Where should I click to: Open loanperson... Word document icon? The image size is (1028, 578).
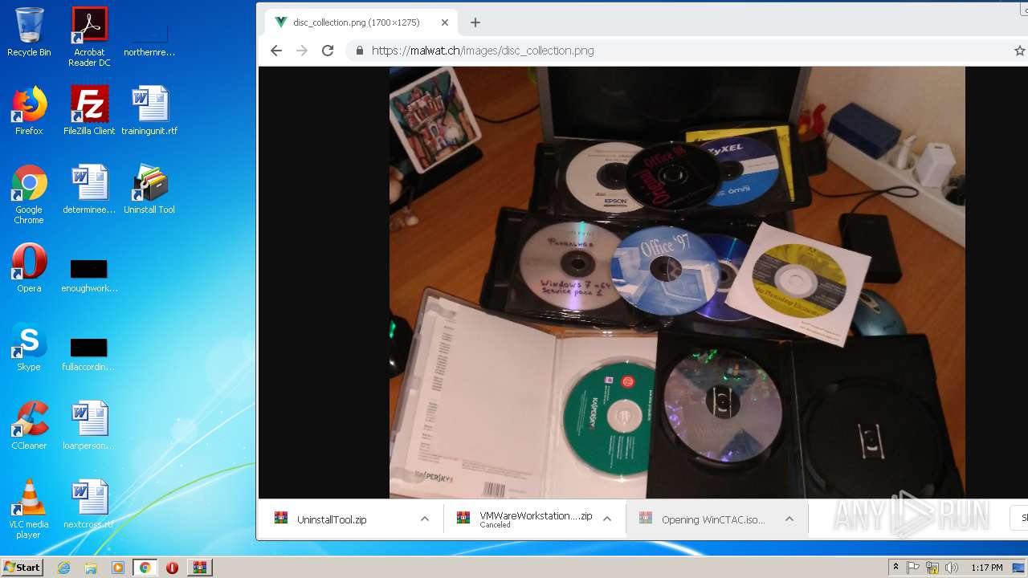[x=89, y=425]
